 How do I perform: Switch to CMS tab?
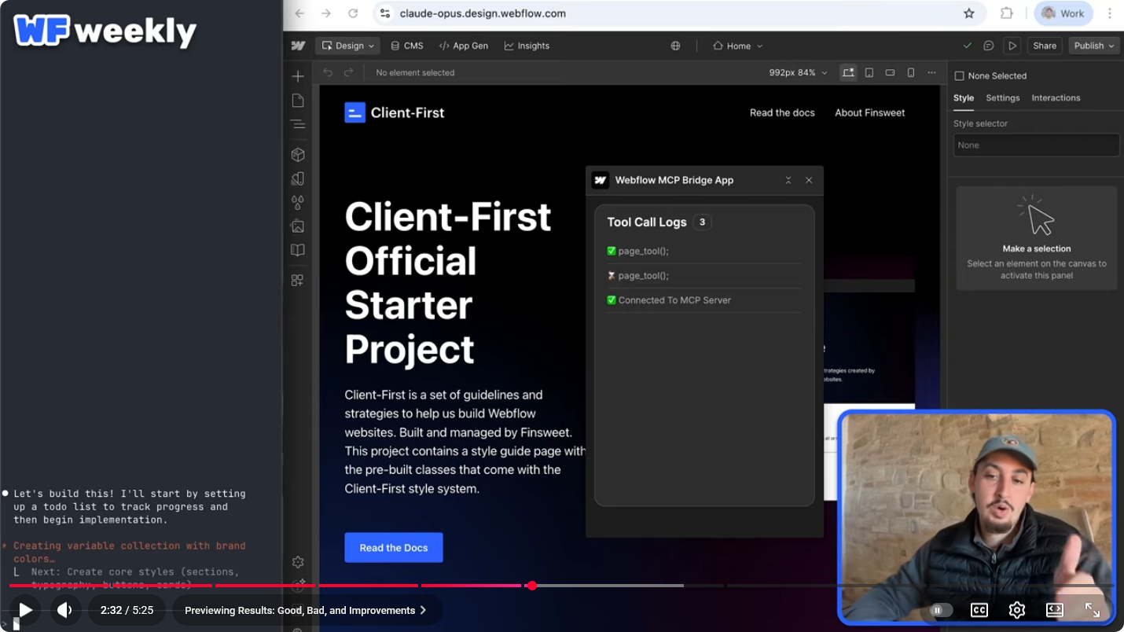pyautogui.click(x=406, y=46)
